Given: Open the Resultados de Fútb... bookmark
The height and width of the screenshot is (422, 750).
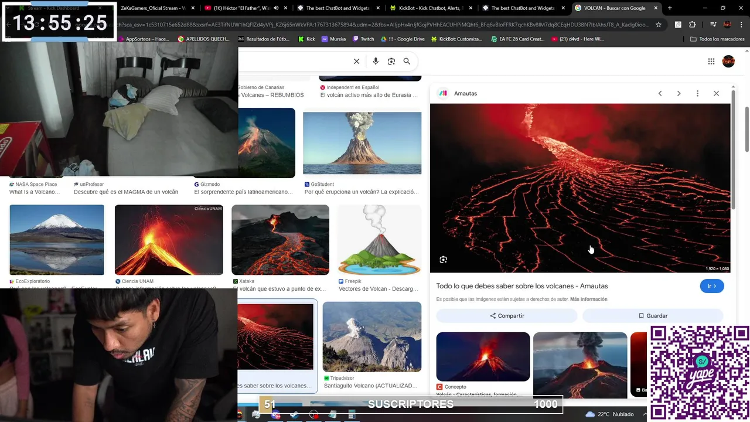Looking at the screenshot, I should pyautogui.click(x=264, y=39).
